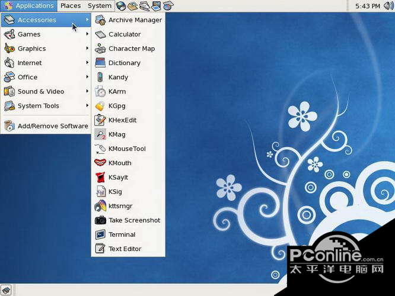
Task: Select the highlighted Accessories category
Action: [x=46, y=20]
